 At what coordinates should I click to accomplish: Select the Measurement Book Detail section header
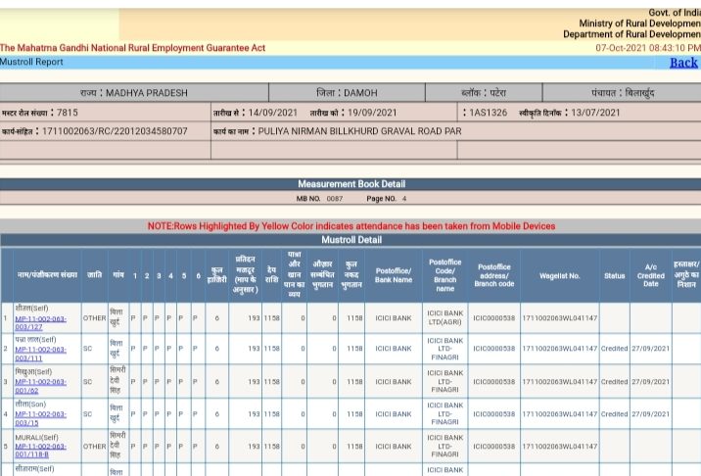coord(351,184)
